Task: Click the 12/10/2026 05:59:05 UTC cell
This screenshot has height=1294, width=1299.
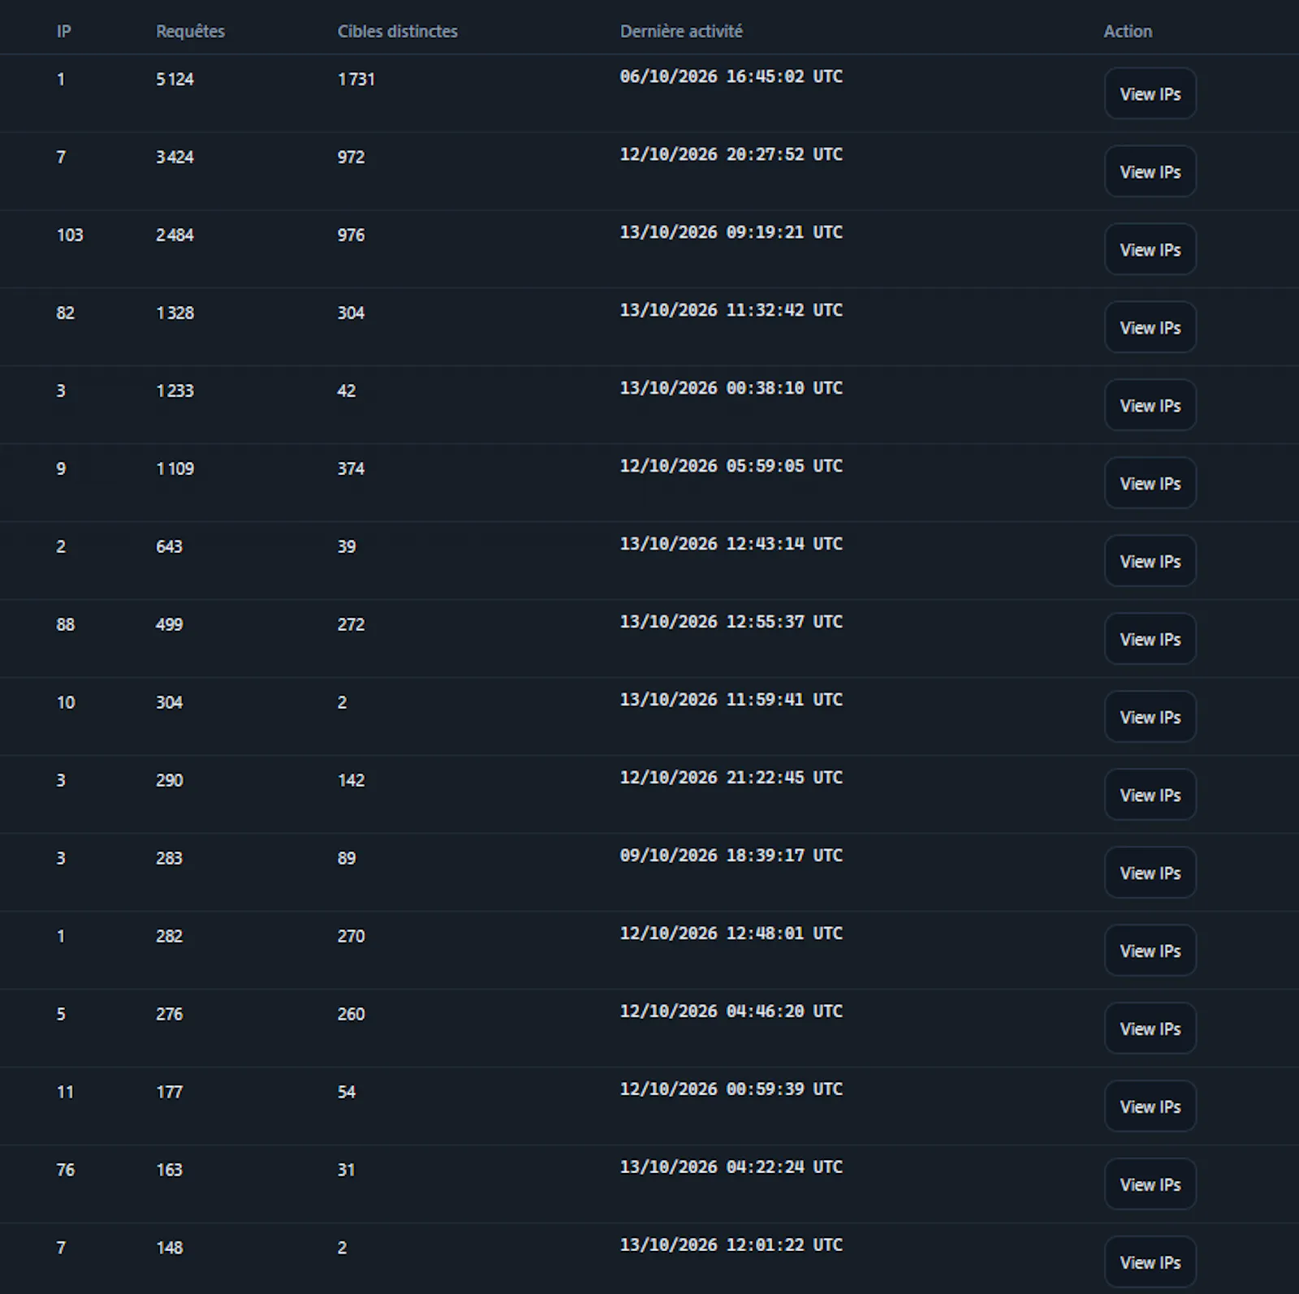Action: (731, 466)
